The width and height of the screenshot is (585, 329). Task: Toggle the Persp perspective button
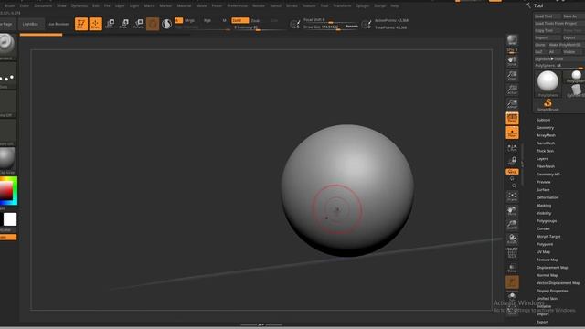[x=512, y=118]
